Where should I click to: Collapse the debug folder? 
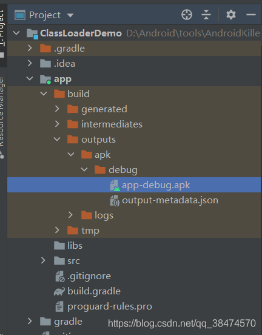[84, 170]
